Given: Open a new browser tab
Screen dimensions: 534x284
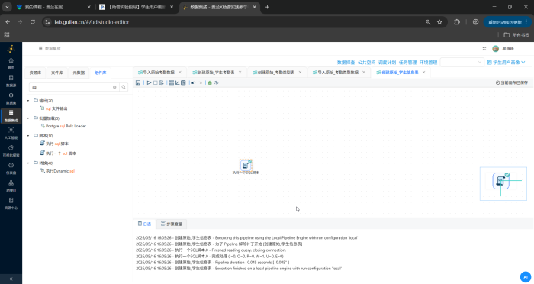Looking at the screenshot, I should tap(267, 7).
